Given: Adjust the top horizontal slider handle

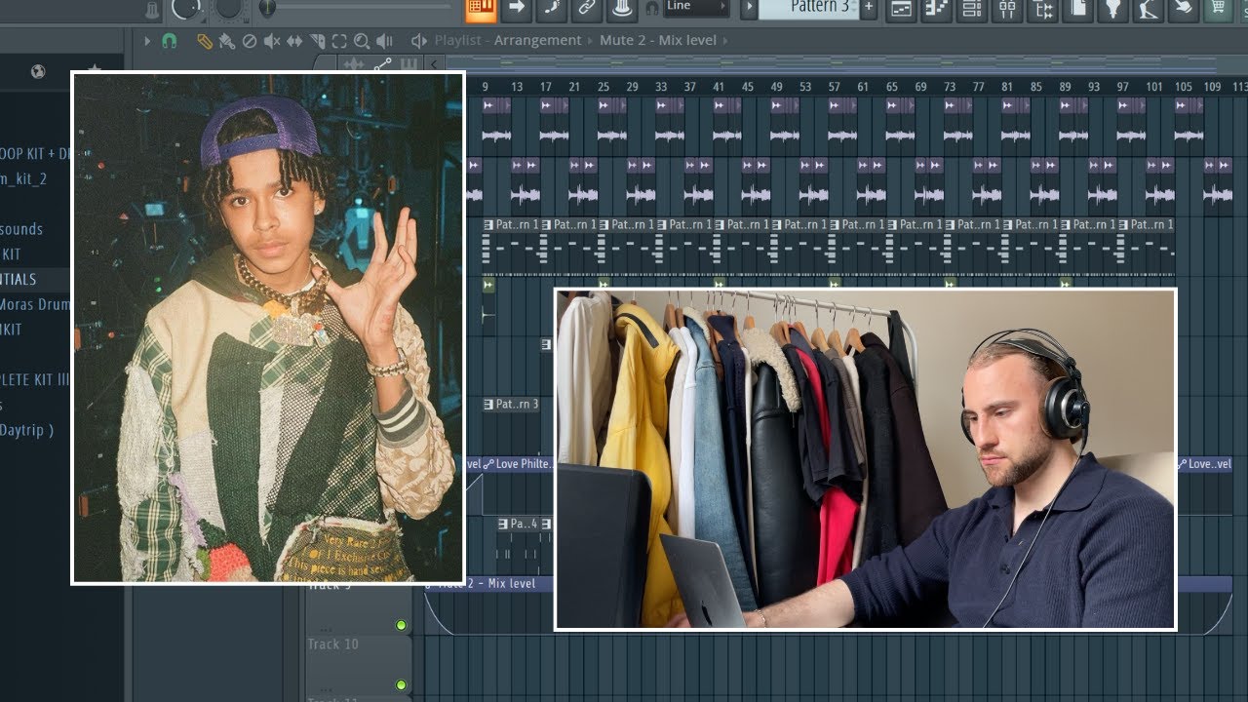Looking at the screenshot, I should (267, 8).
